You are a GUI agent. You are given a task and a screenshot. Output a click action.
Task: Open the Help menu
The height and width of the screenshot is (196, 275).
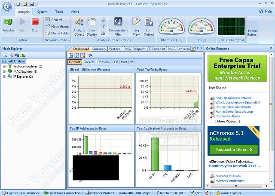tap(266, 12)
